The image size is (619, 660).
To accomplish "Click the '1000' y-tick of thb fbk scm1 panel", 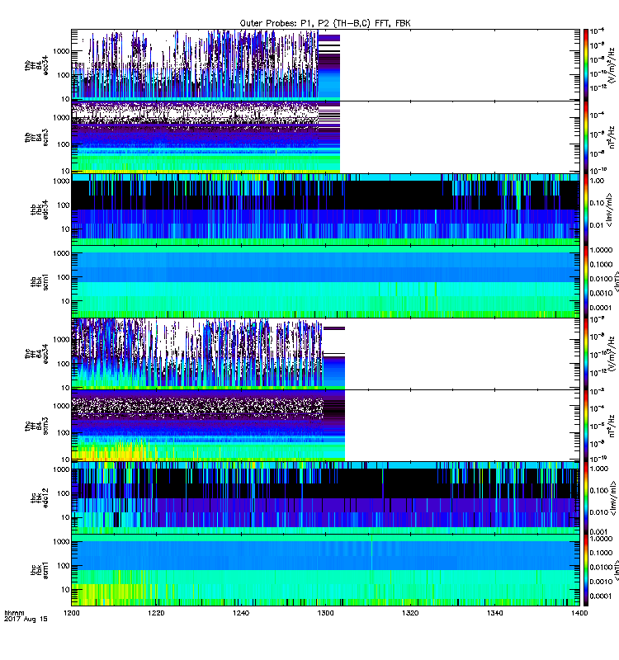I will (61, 253).
